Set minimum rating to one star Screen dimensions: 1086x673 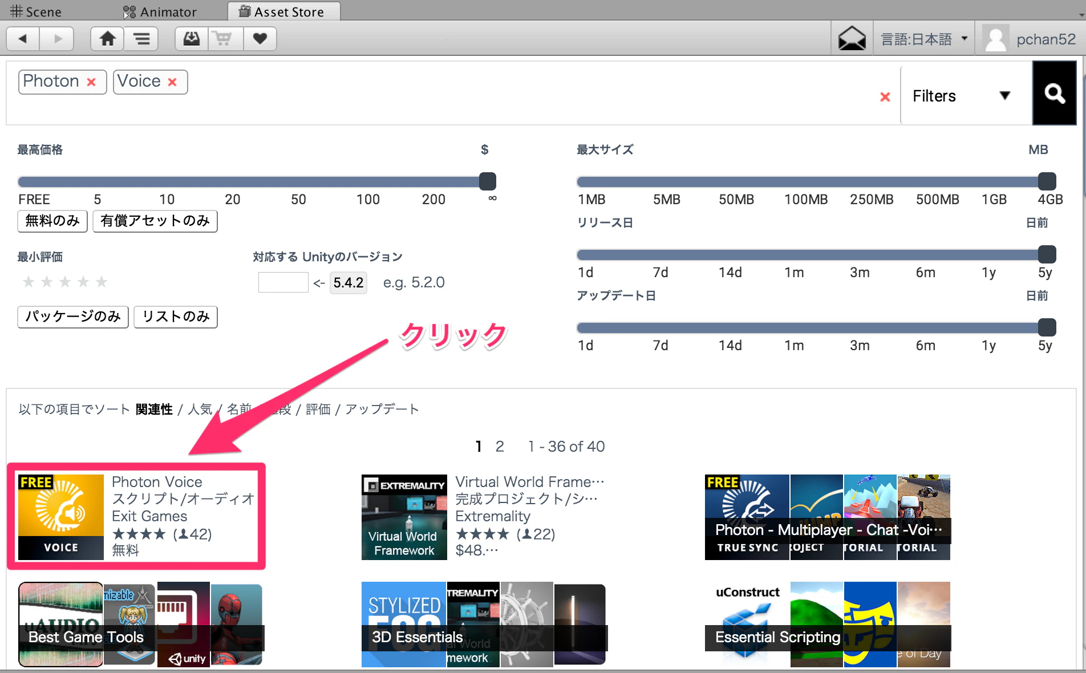pyautogui.click(x=29, y=282)
